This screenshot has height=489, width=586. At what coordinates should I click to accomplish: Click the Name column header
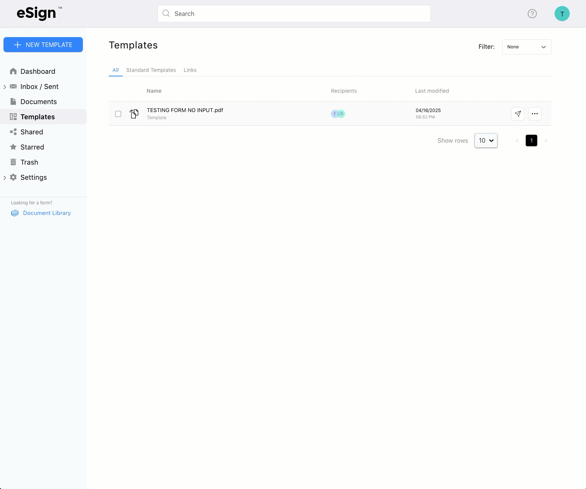pos(154,91)
